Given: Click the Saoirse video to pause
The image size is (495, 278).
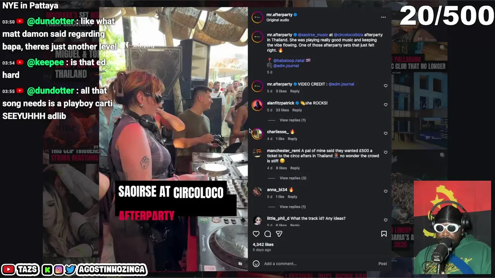Looking at the screenshot, I should coord(173,139).
